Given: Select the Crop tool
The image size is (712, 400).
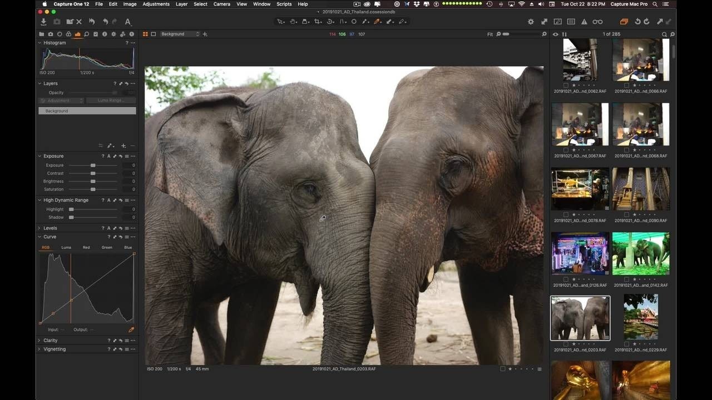Looking at the screenshot, I should (318, 22).
